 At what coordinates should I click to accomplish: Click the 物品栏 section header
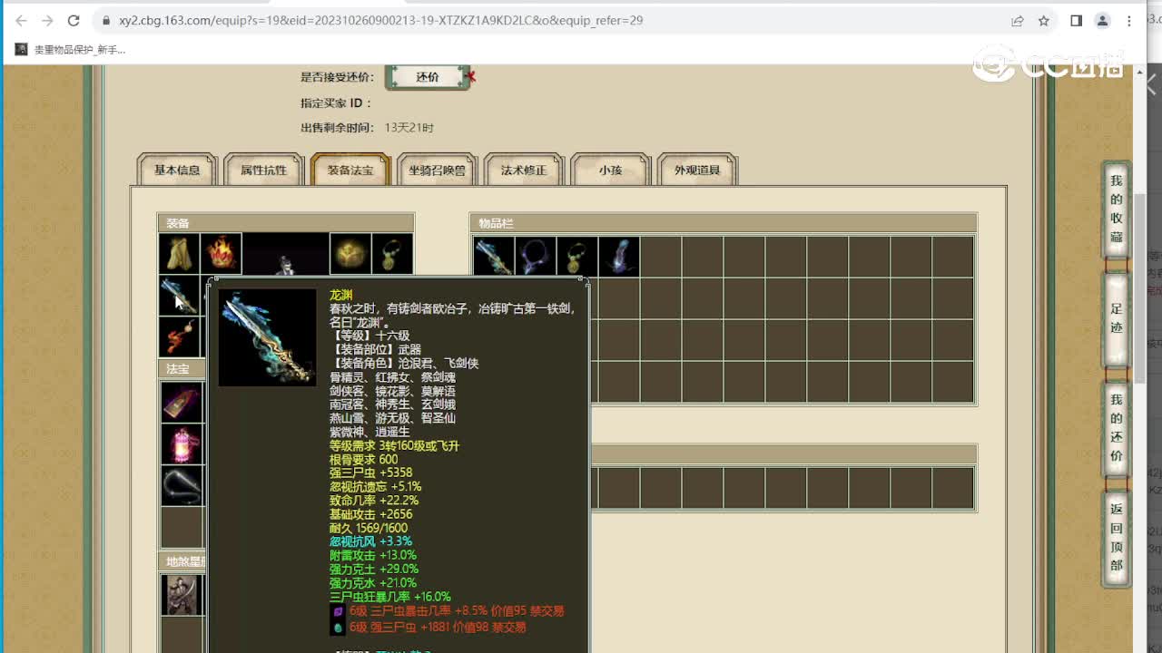pos(724,223)
